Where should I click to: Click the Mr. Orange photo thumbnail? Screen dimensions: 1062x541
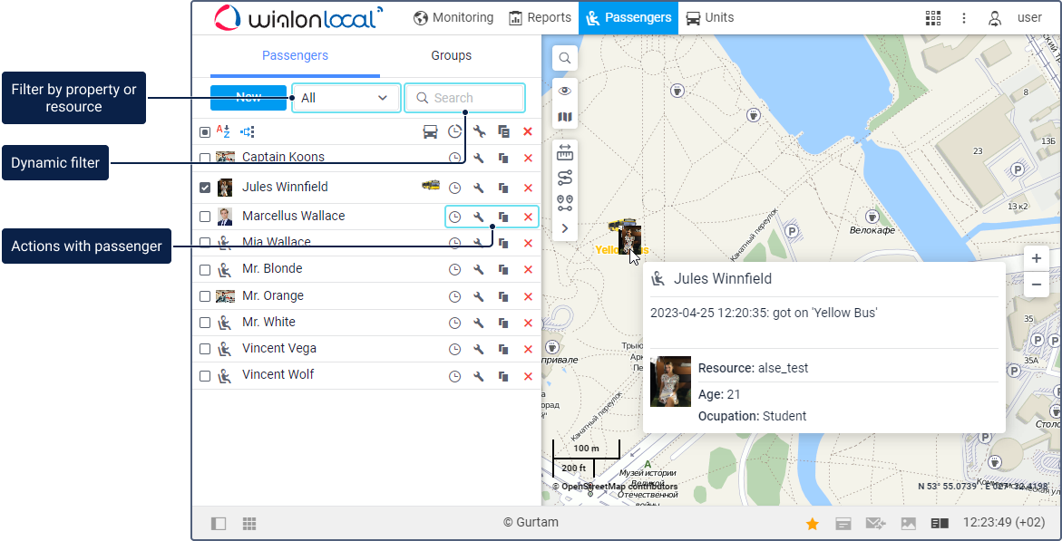(x=225, y=296)
